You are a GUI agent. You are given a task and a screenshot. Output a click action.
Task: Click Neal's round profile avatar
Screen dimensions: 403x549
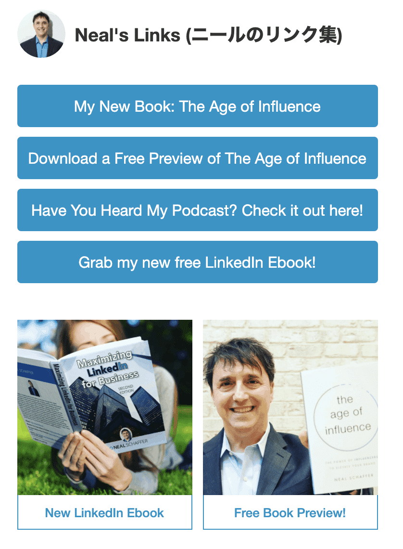coord(41,34)
